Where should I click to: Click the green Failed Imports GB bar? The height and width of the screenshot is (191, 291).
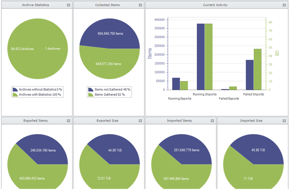(x=258, y=69)
